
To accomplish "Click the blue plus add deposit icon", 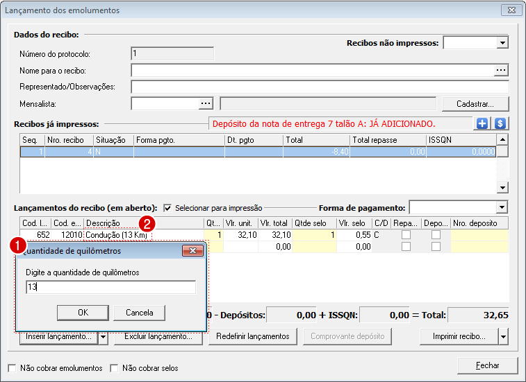I will pos(482,123).
